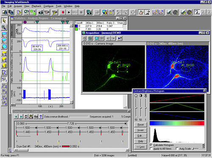
Task: Open the Configure menu
Action: point(48,6)
